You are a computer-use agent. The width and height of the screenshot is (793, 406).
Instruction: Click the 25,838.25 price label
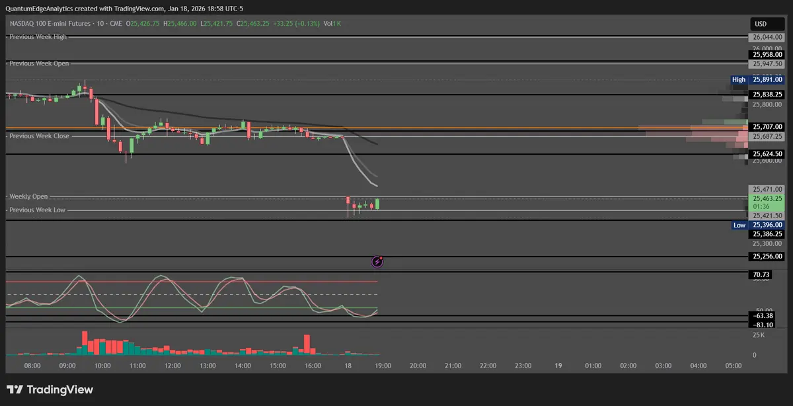point(767,95)
